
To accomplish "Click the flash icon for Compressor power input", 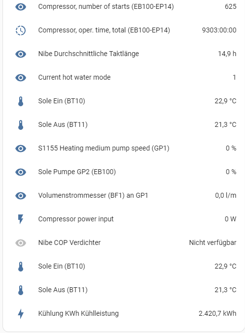I will coord(21,219).
